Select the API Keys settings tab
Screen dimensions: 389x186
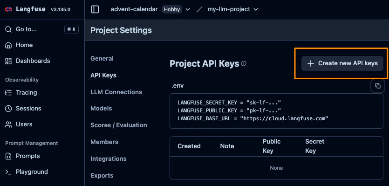point(103,75)
